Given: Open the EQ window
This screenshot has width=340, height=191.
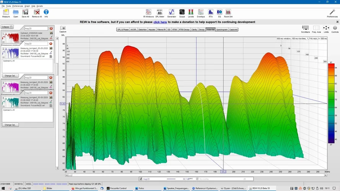Looking at the screenshot, I should click(x=220, y=12).
